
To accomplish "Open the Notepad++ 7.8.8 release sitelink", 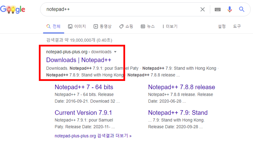I will coord(181,87).
